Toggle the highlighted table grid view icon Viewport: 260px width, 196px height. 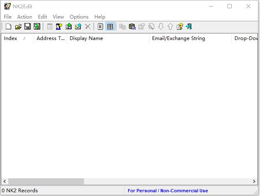[110, 26]
